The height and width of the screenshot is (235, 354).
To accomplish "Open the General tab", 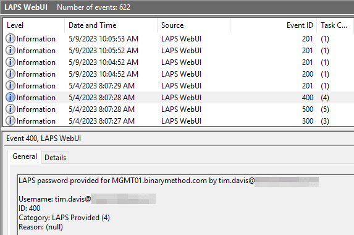I will click(25, 156).
